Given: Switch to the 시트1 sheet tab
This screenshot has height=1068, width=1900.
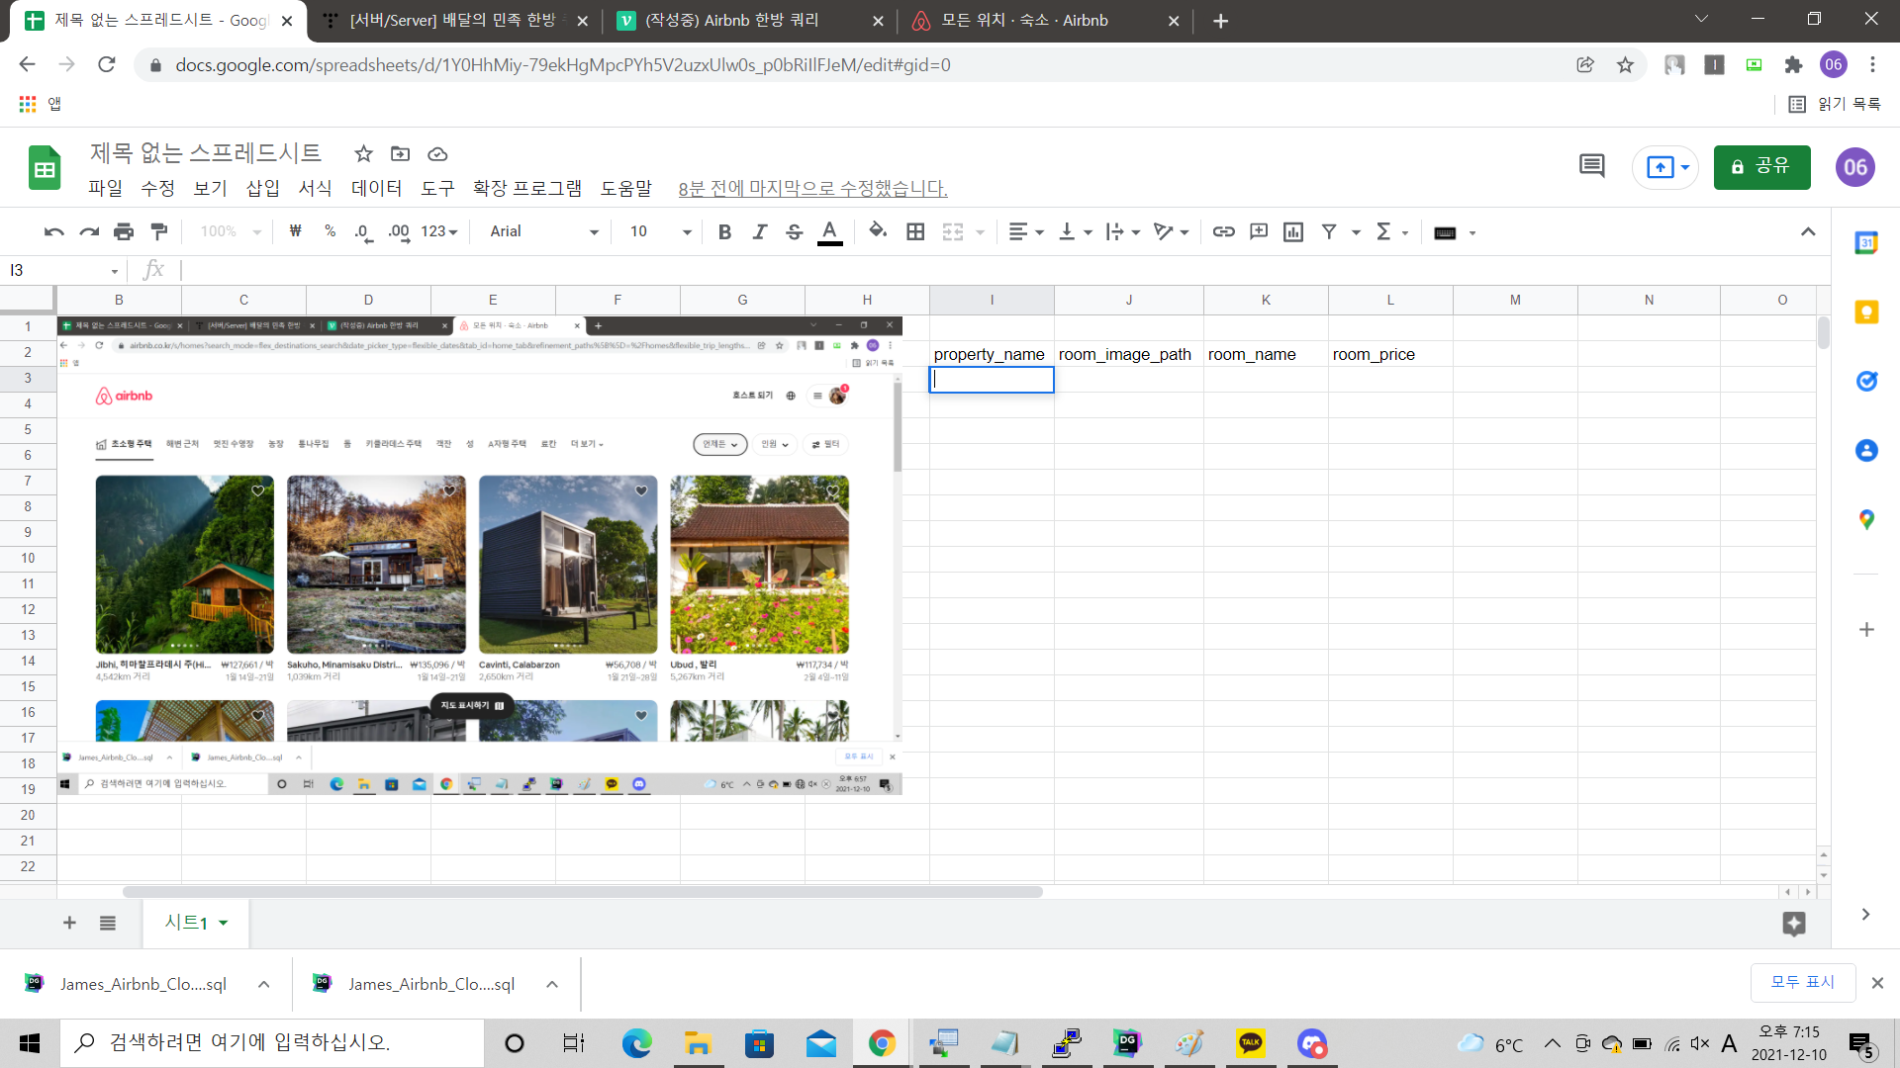Looking at the screenshot, I should 186,923.
